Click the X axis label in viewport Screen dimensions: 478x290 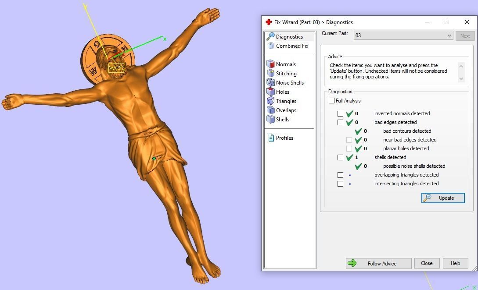point(165,39)
